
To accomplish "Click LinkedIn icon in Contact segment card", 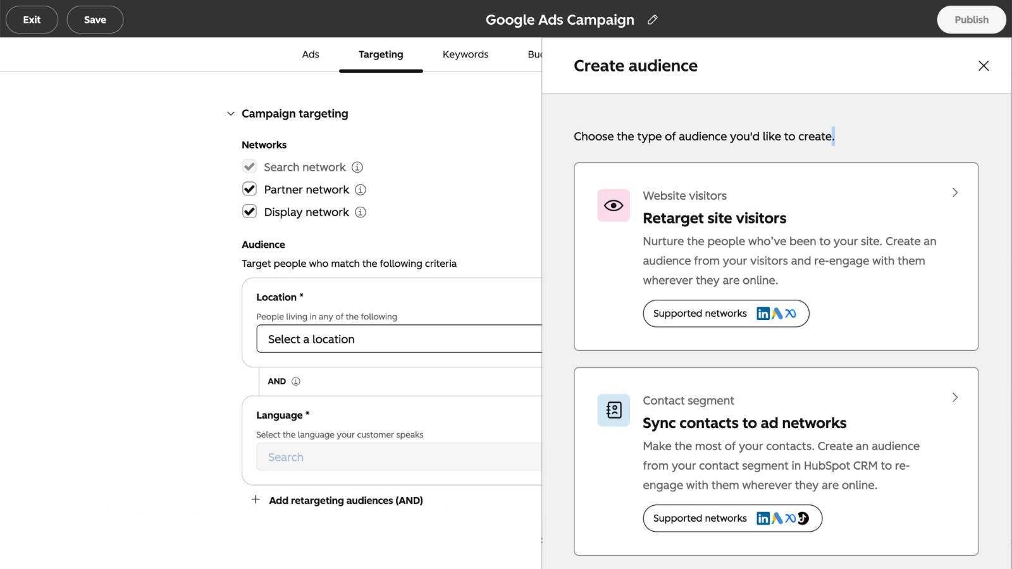I will coord(763,518).
